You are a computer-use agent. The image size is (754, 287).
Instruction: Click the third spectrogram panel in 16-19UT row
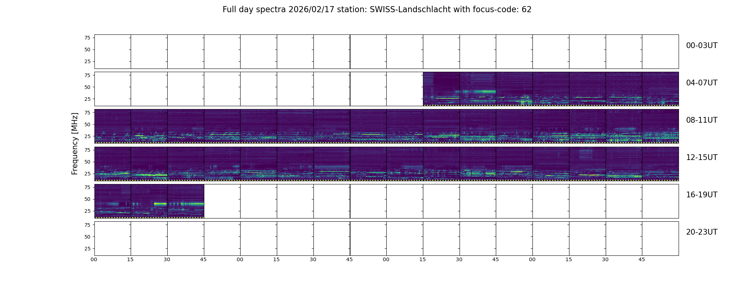(x=186, y=201)
